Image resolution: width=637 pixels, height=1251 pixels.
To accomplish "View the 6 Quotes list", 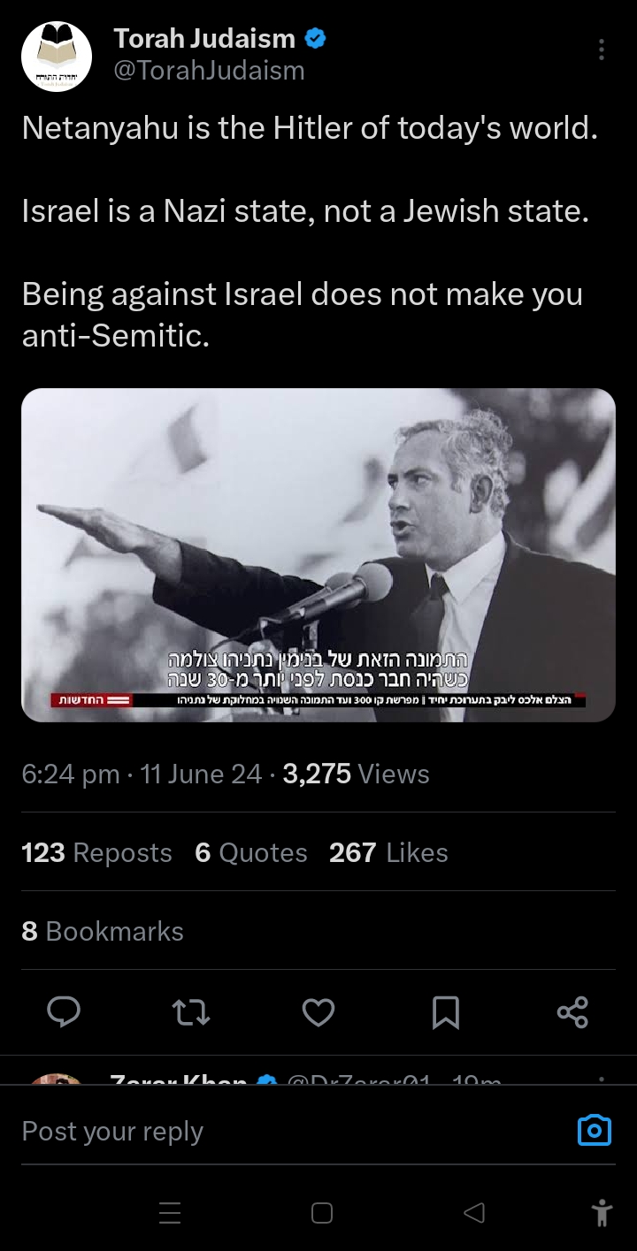I will pos(251,852).
